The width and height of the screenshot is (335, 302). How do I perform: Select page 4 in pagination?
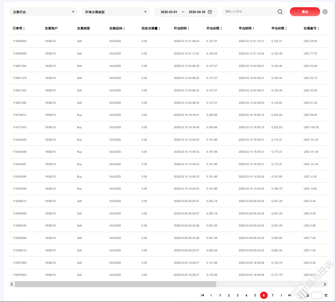coord(246,295)
